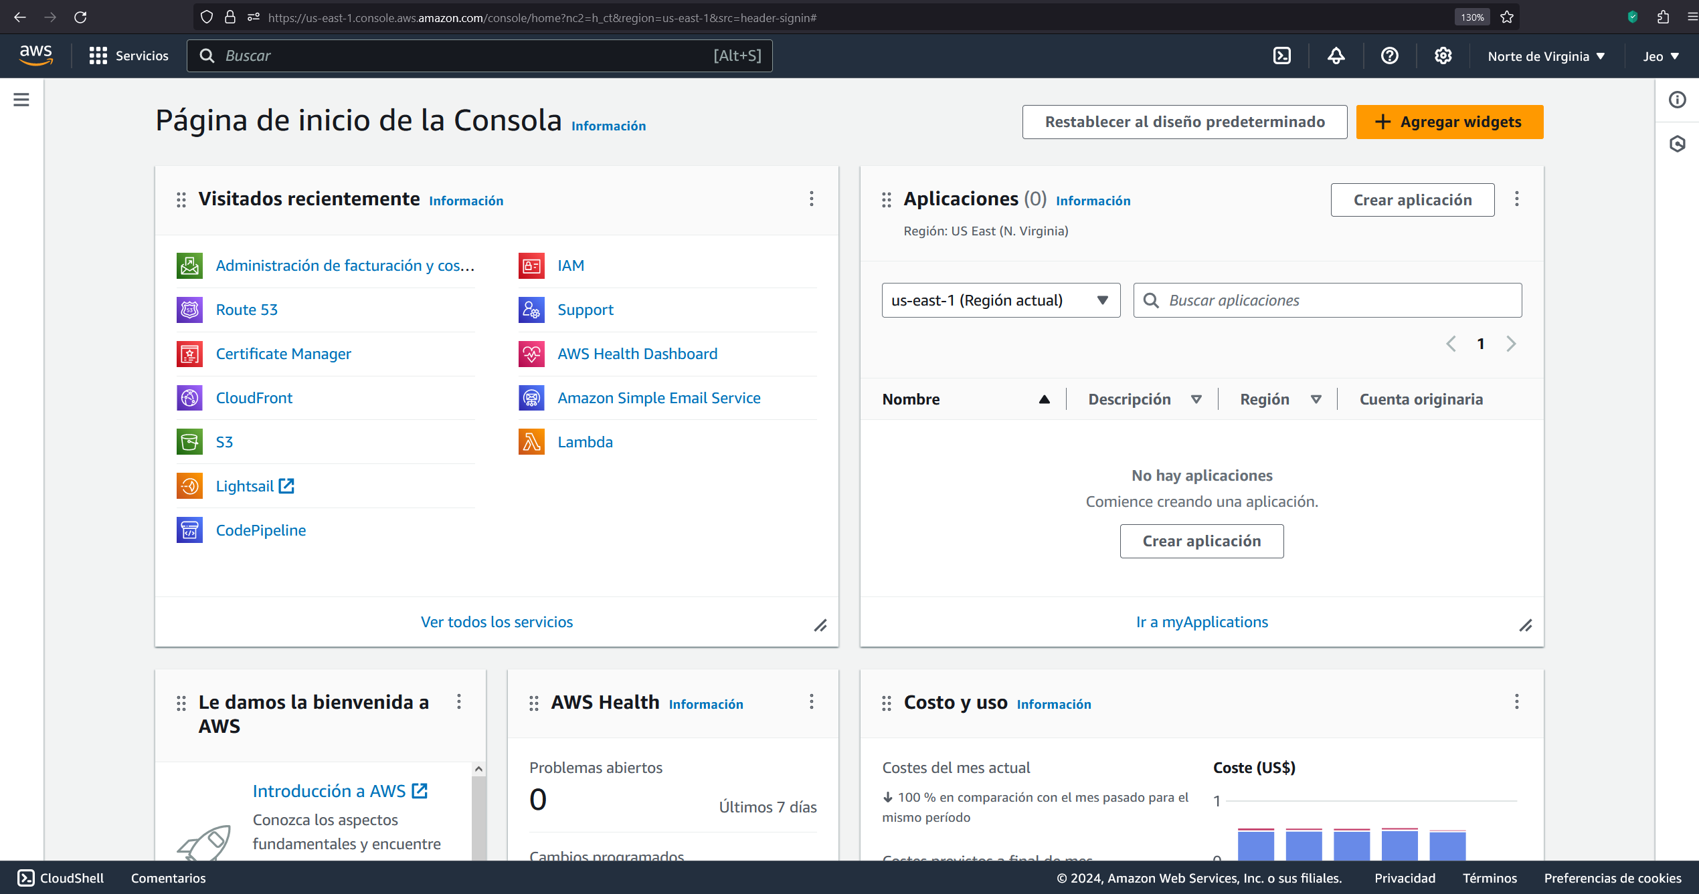
Task: Open the help question mark icon
Action: tap(1389, 56)
